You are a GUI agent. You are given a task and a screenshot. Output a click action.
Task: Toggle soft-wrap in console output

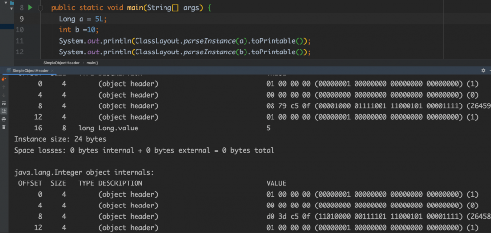tap(4, 103)
